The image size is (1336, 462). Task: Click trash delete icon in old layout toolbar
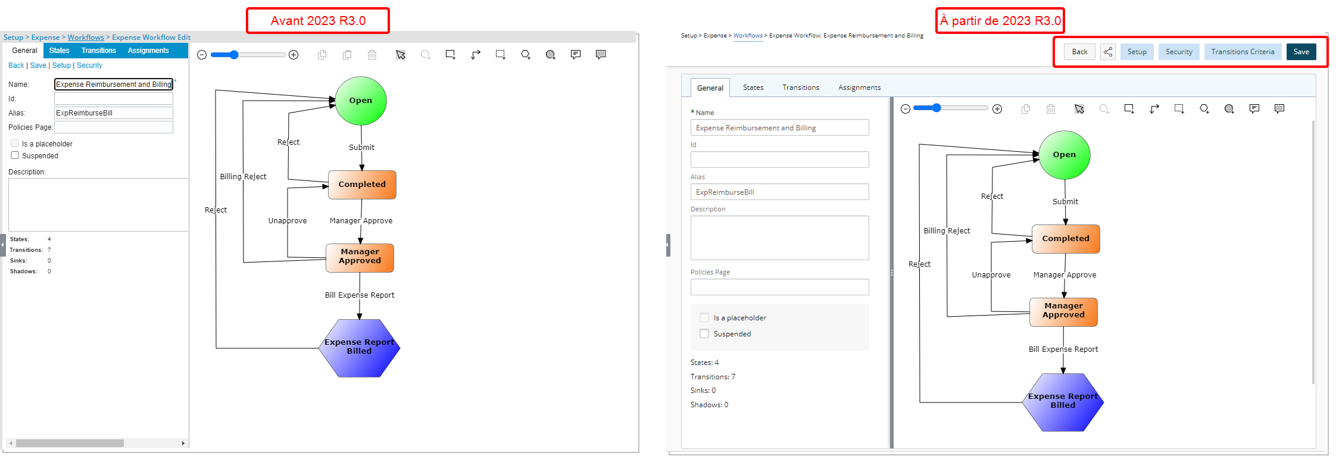coord(372,55)
